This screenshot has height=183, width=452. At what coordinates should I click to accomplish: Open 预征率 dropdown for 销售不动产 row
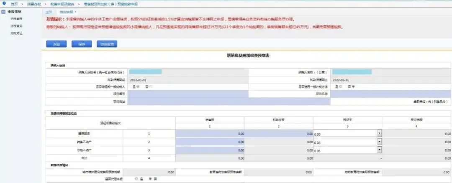point(379,142)
